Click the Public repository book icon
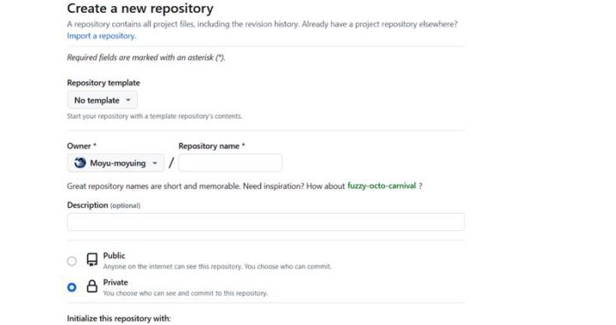Viewport: 616px width, 325px height. 92,260
